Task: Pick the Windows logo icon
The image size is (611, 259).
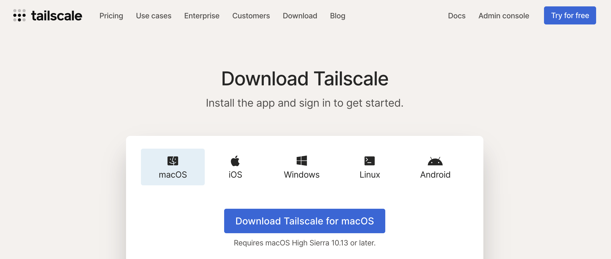Action: pos(302,161)
